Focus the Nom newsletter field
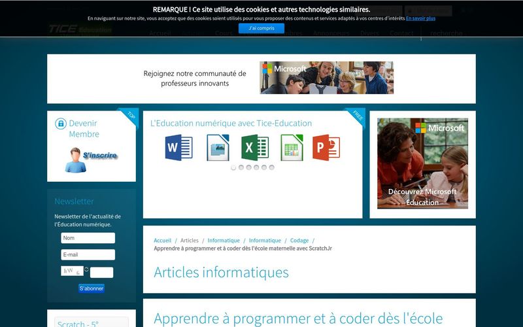 pos(88,238)
